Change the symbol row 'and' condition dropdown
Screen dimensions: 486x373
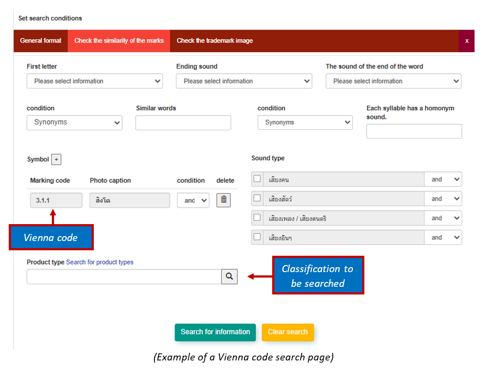tap(193, 200)
